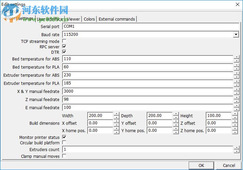Toggle the RPC server checkbox
Viewport: 243px width, 170px height.
64,46
